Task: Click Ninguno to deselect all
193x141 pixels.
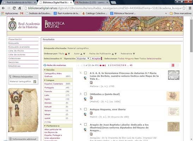Action: coord(129,58)
